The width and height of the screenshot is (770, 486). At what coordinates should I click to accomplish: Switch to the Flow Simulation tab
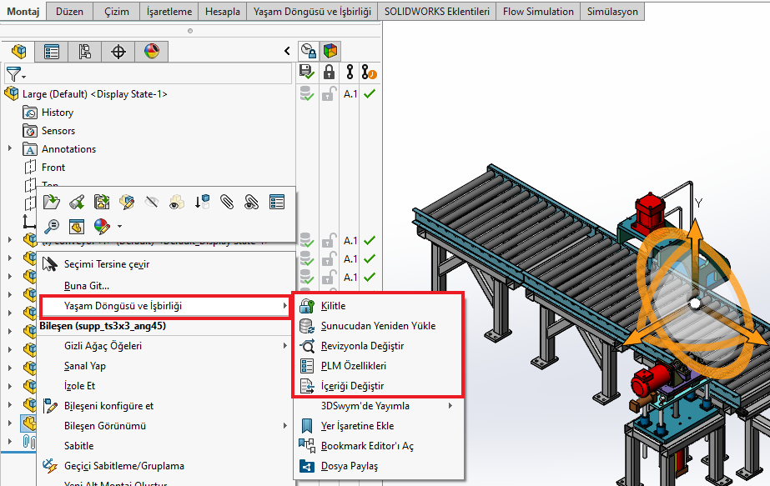pyautogui.click(x=537, y=11)
